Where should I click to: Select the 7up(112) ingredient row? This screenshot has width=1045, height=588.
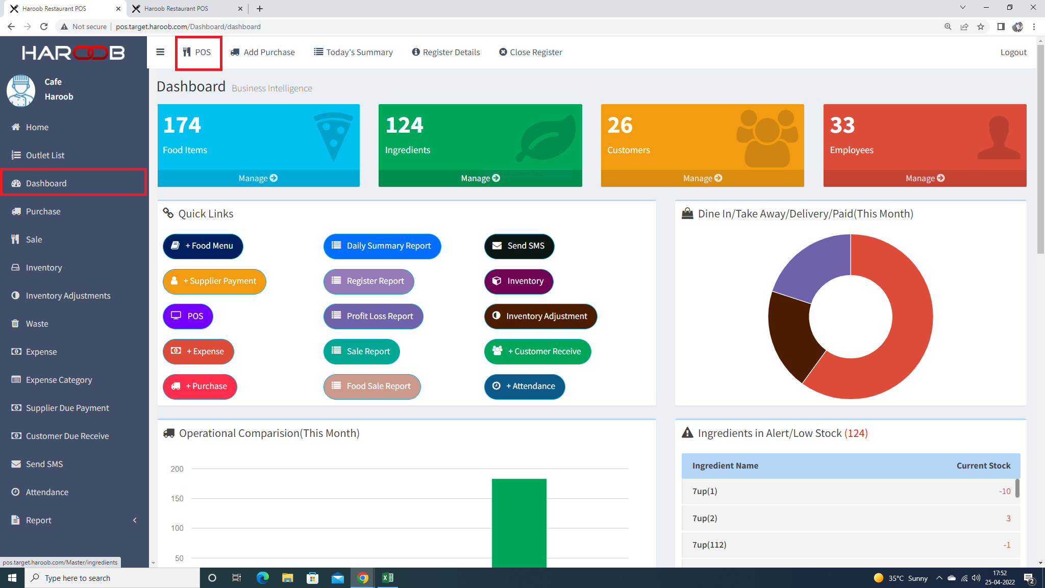[851, 545]
